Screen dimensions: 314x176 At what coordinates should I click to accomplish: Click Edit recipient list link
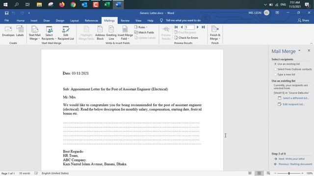(x=294, y=104)
